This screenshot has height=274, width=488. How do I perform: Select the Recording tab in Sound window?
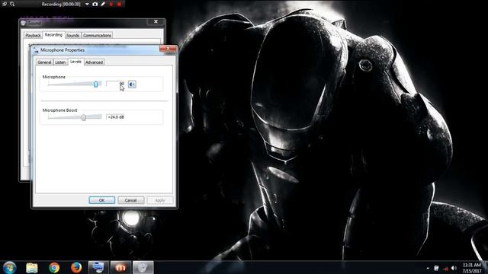[x=53, y=35]
